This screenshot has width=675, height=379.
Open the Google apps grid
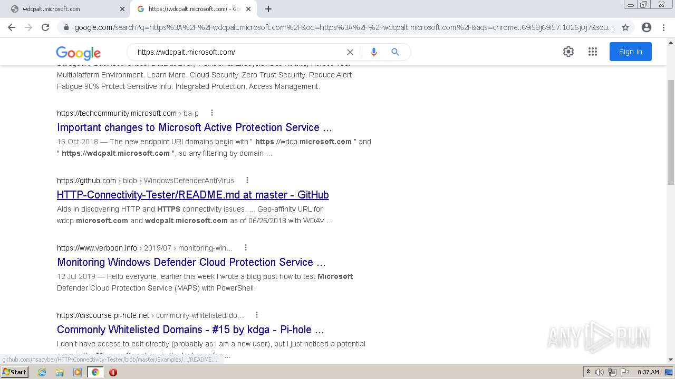593,52
